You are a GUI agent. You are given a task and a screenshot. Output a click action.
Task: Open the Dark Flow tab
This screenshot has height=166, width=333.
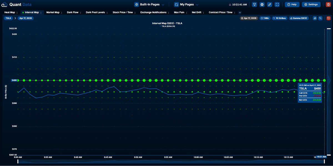coord(73,12)
